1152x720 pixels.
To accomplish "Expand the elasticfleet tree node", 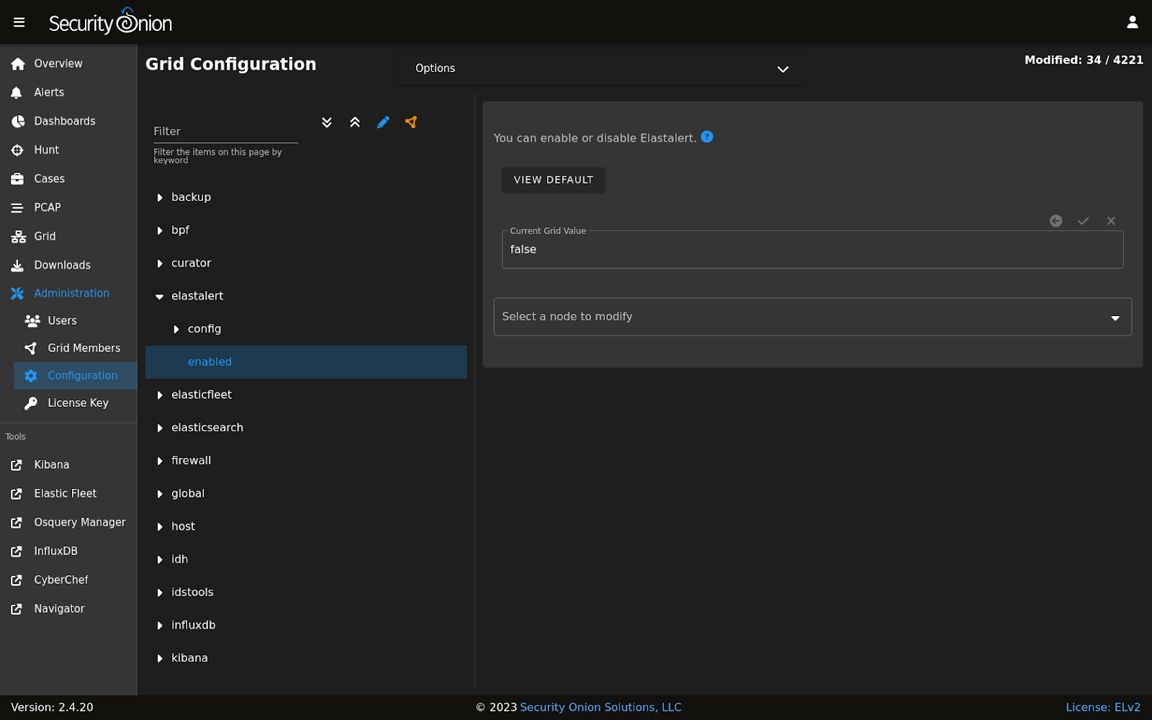I will pyautogui.click(x=160, y=395).
